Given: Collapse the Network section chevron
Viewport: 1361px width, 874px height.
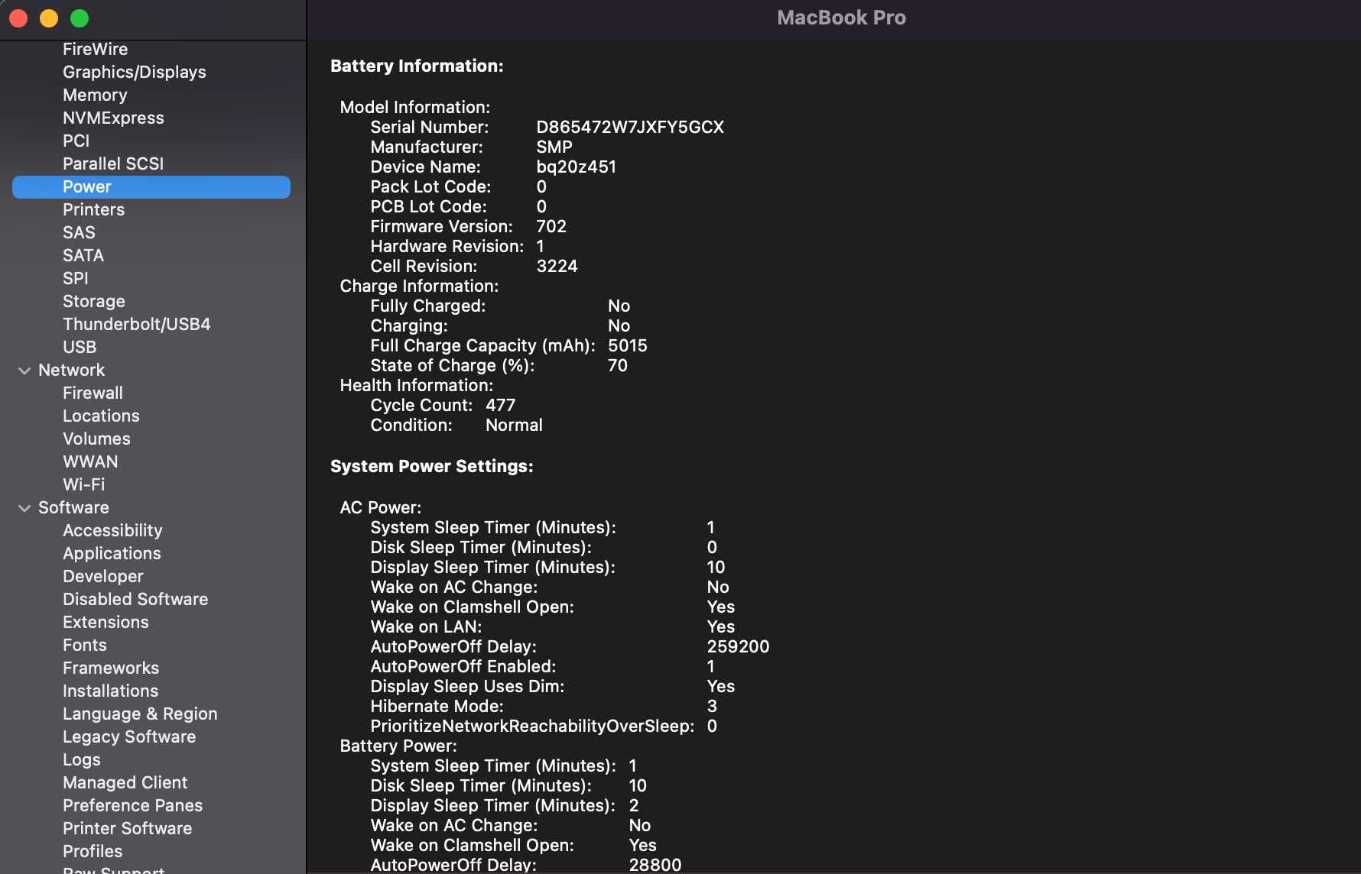Looking at the screenshot, I should pos(24,371).
